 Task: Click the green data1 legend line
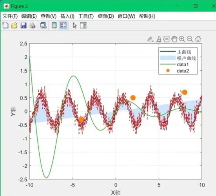click(168, 64)
